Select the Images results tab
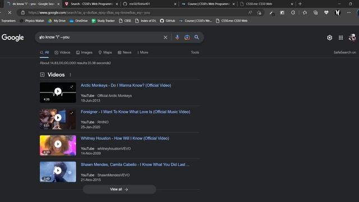 click(x=84, y=52)
